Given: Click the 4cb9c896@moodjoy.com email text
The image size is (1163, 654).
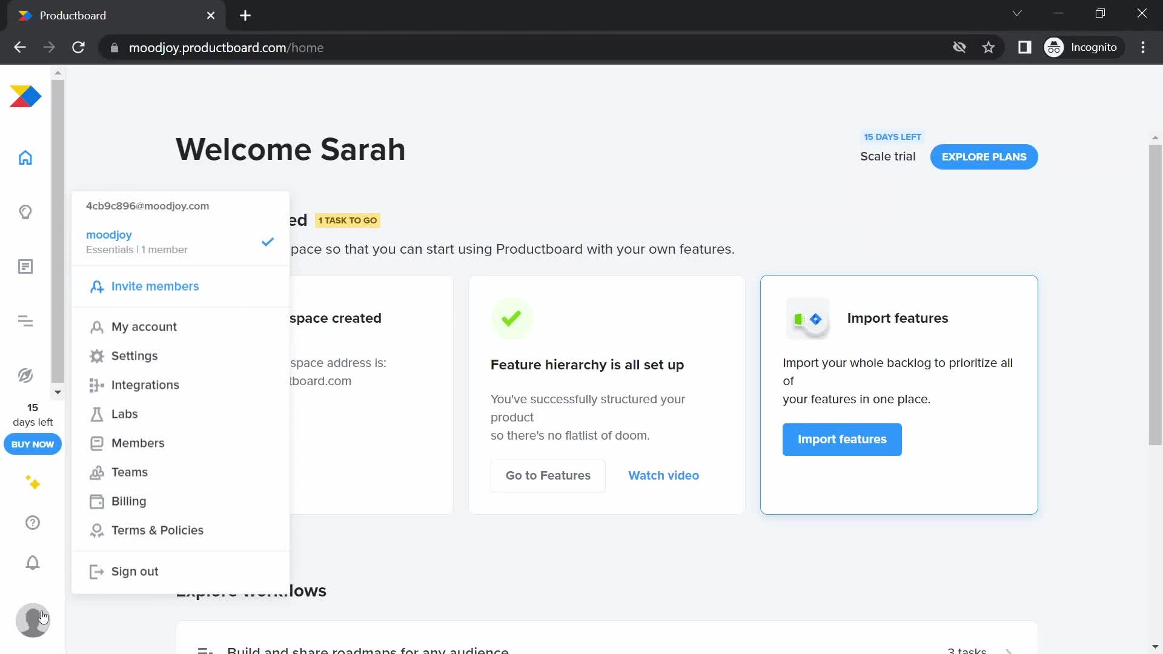Looking at the screenshot, I should (147, 206).
